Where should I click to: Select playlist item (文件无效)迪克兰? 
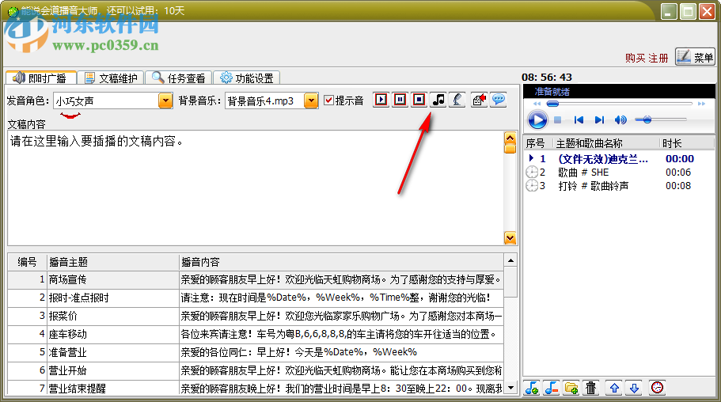pyautogui.click(x=619, y=159)
